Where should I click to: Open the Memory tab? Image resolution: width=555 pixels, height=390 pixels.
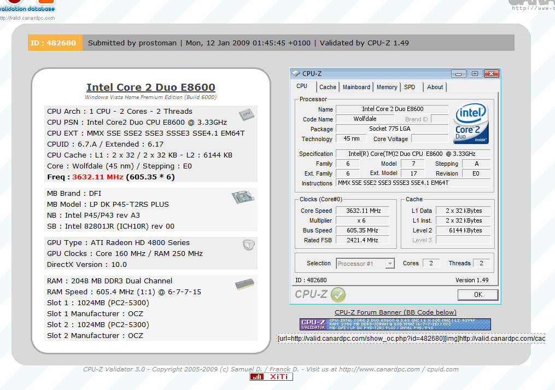pos(387,87)
